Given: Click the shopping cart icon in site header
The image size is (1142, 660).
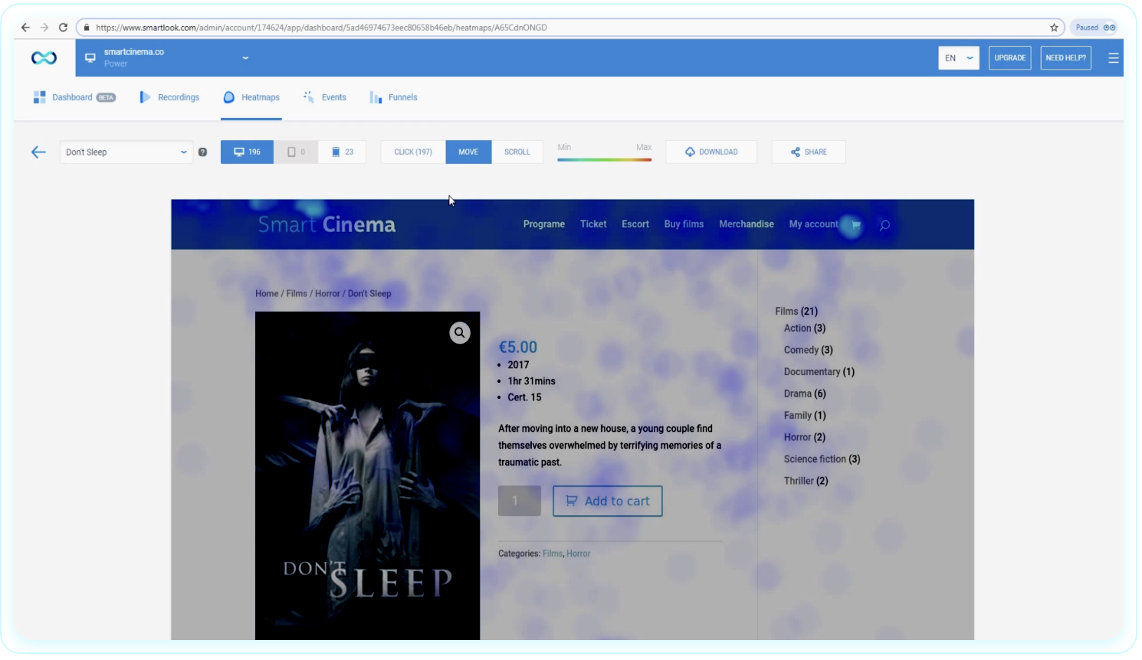Looking at the screenshot, I should click(x=856, y=225).
